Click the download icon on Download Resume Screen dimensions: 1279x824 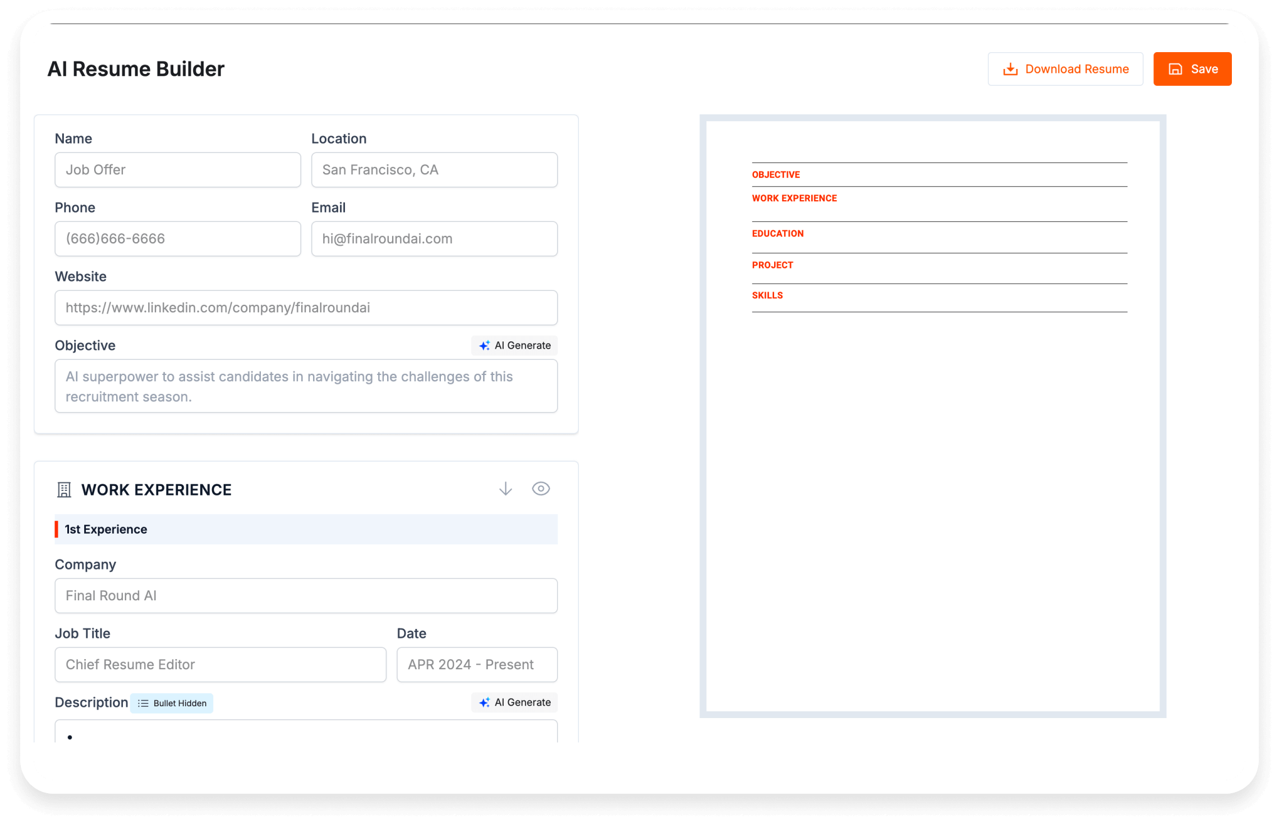(1010, 68)
